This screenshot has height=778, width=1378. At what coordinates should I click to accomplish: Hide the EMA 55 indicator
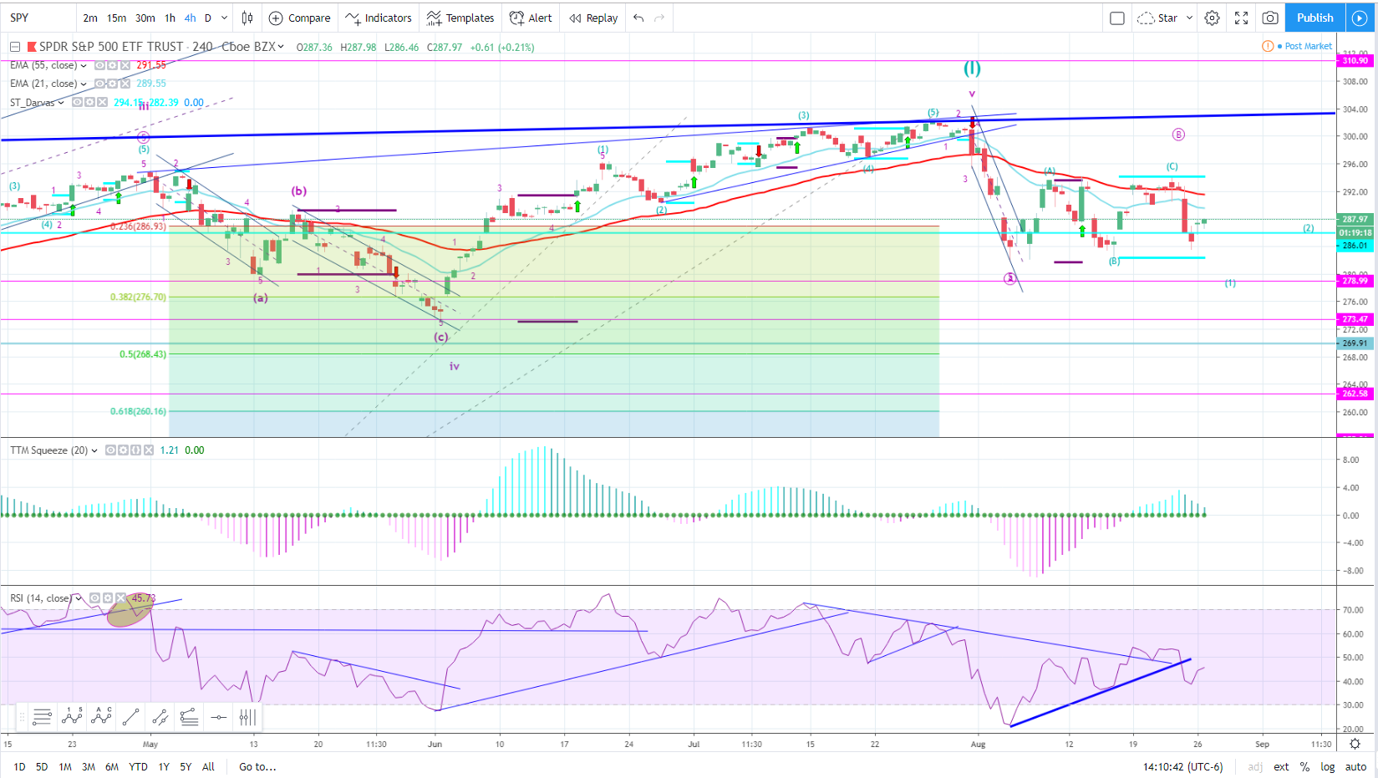pyautogui.click(x=99, y=65)
